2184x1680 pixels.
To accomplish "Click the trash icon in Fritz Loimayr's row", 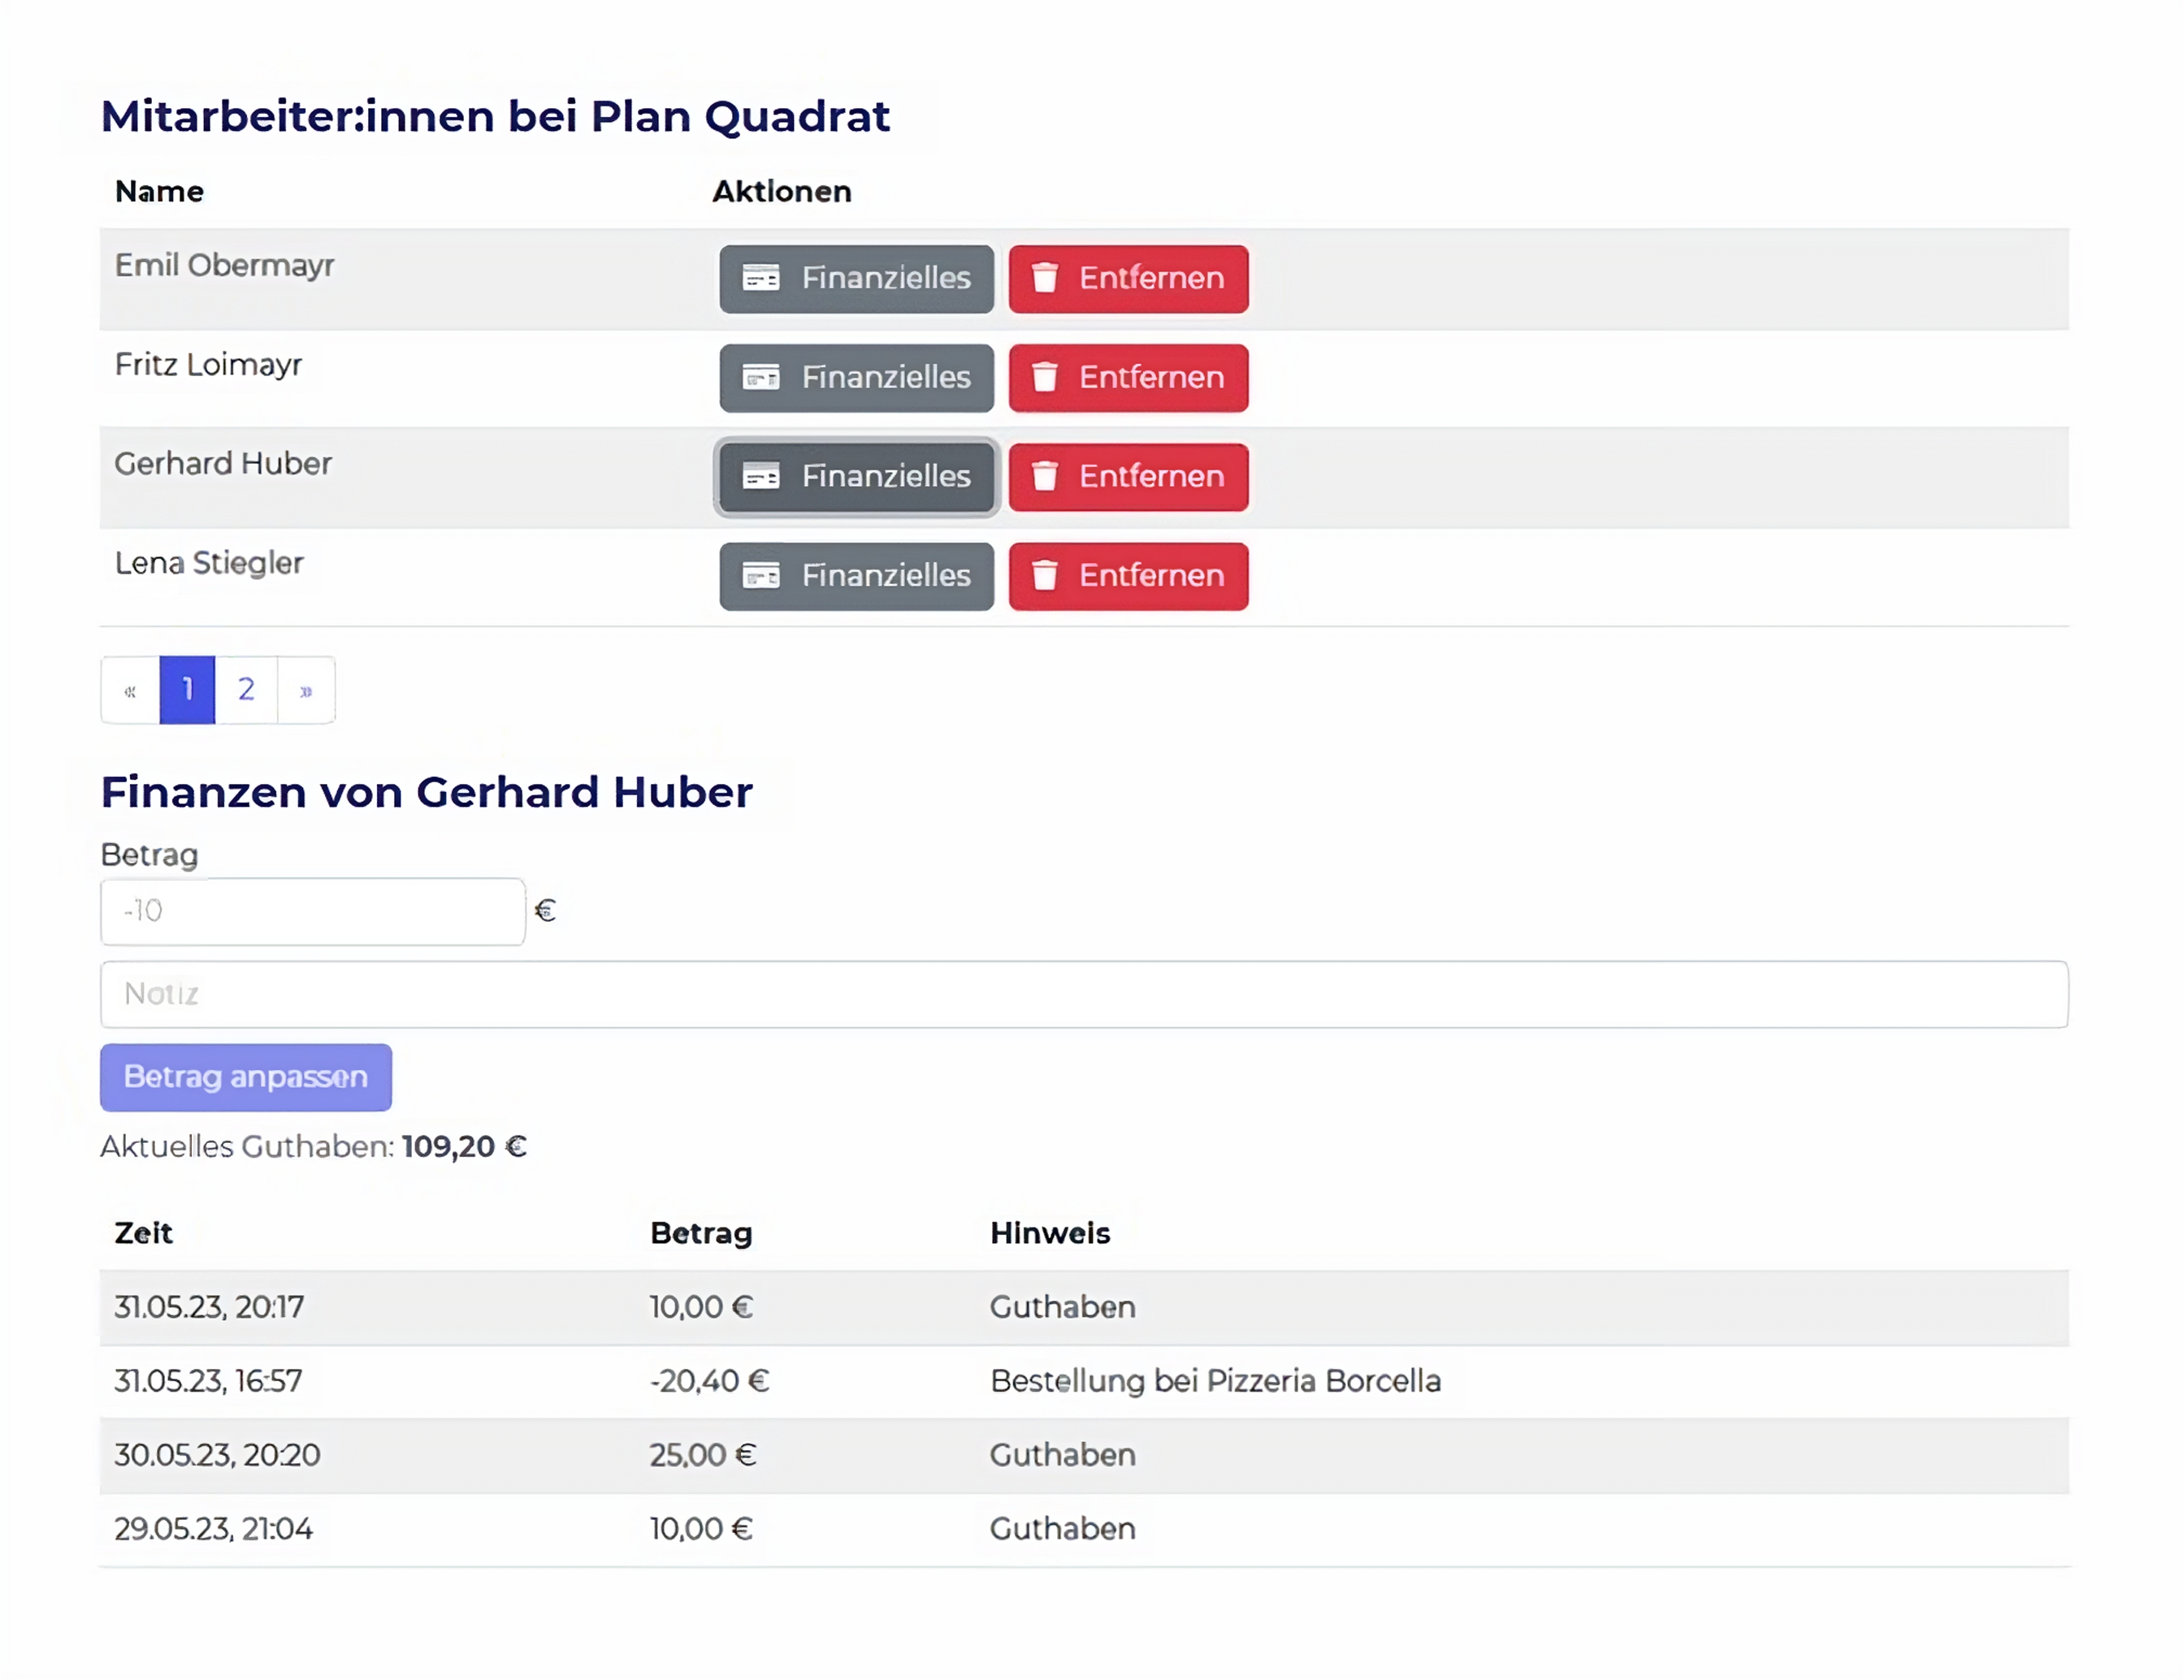I will click(x=1044, y=377).
